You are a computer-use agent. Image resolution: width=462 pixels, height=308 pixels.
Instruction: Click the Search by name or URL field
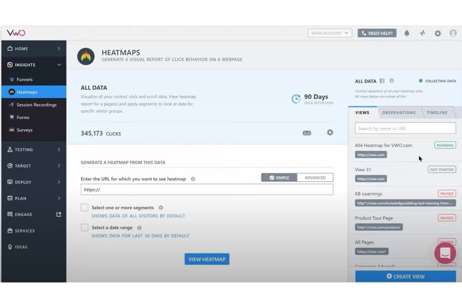[405, 128]
